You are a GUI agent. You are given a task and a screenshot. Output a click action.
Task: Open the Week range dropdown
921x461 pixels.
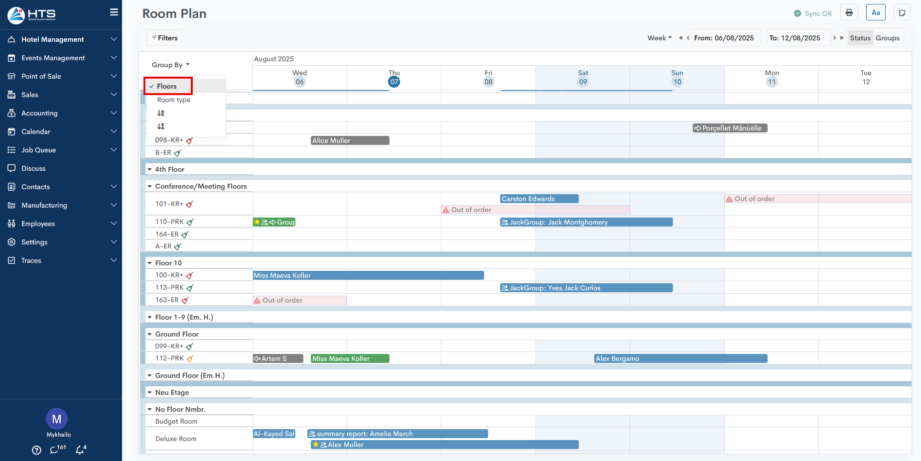click(x=659, y=38)
